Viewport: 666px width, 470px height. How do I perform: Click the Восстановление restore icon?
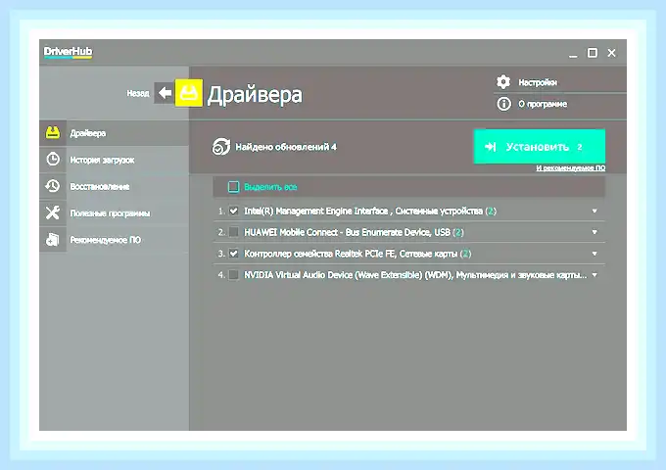53,186
